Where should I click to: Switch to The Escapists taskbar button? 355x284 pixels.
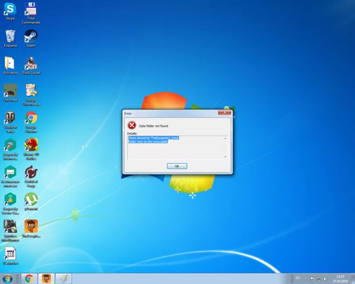46,279
